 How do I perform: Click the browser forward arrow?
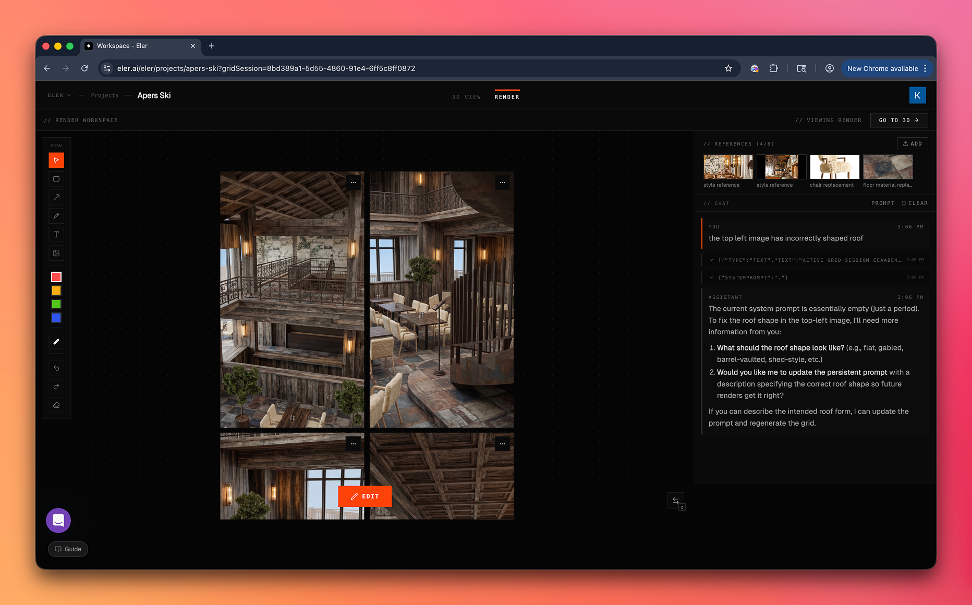click(x=66, y=68)
